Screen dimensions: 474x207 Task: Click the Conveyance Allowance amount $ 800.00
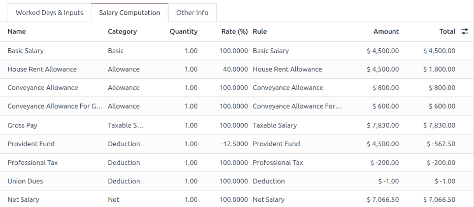[x=385, y=88]
